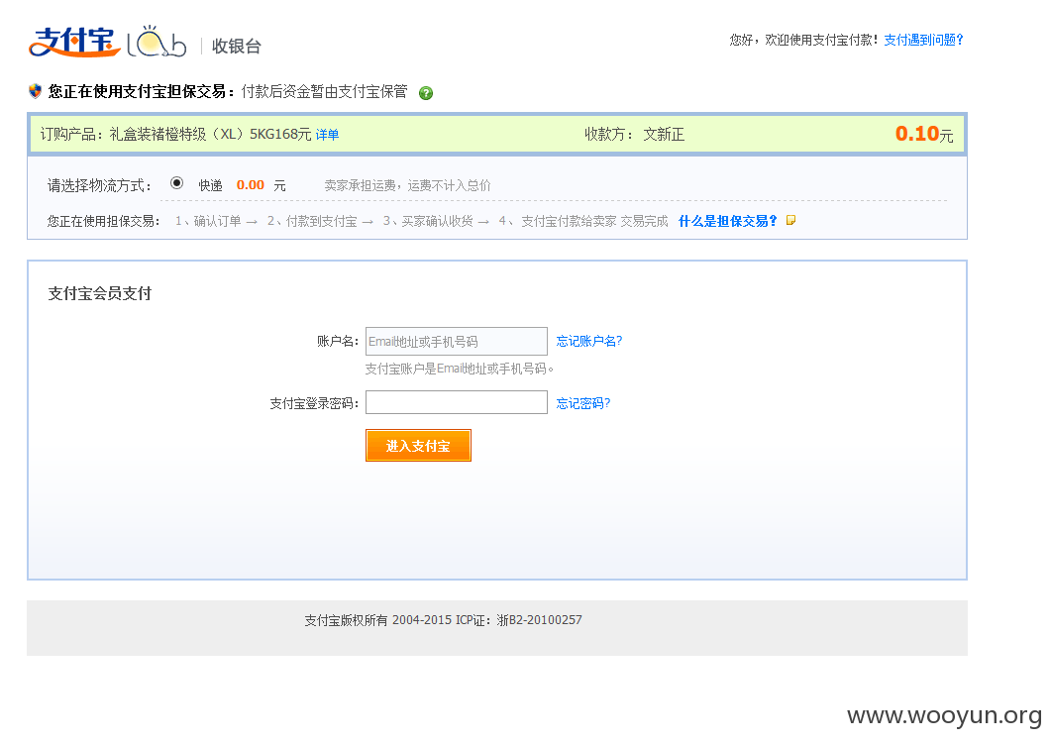Focus the 账户名 email or phone field

(457, 341)
